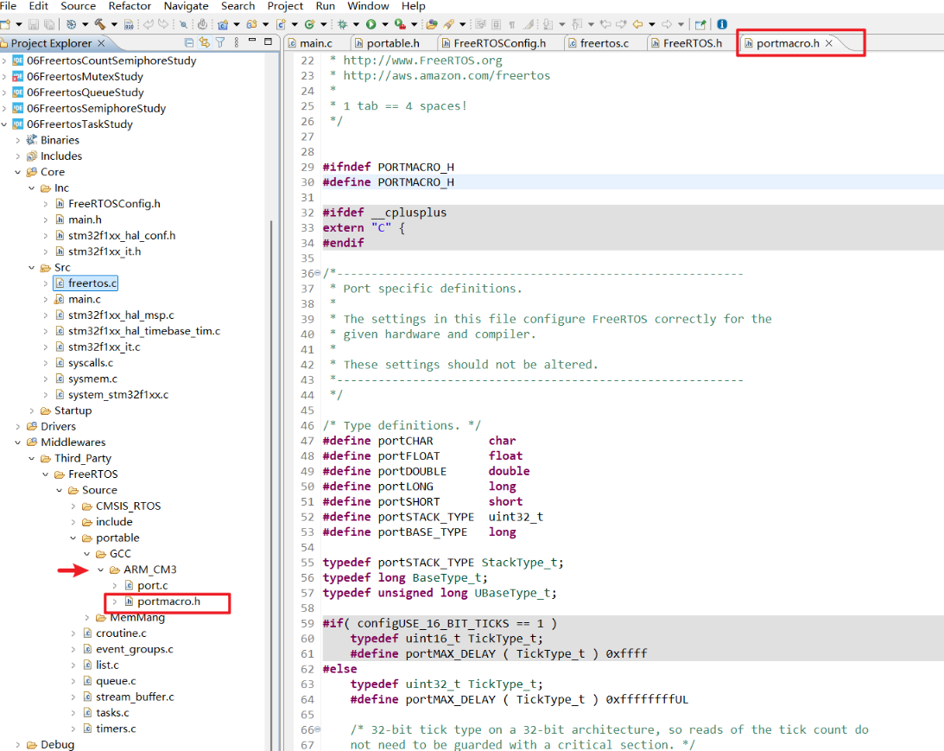Toggle the fold marker at line 66

point(318,730)
